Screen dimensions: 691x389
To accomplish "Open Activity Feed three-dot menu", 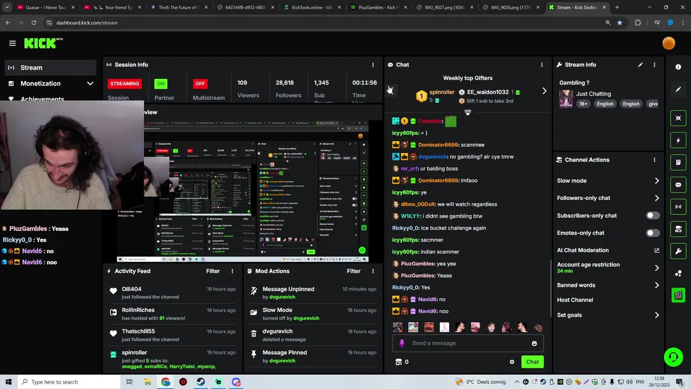I will (232, 271).
